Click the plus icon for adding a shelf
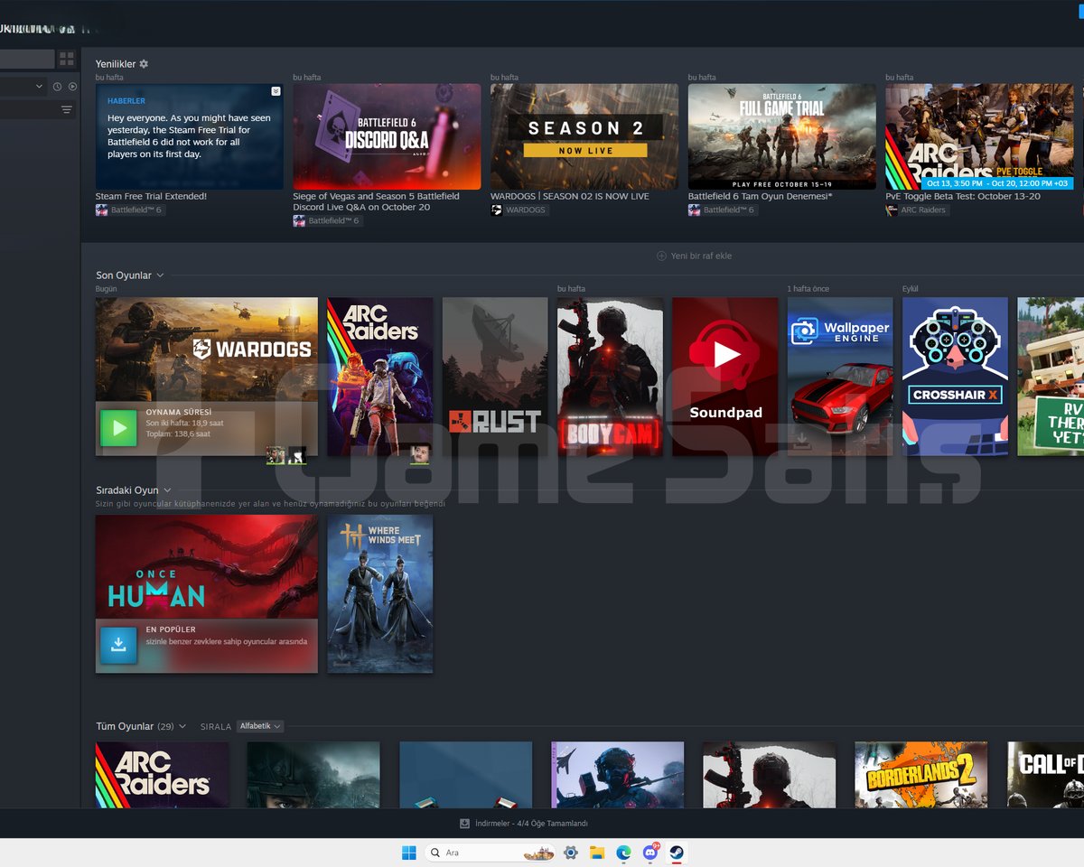 pos(661,256)
